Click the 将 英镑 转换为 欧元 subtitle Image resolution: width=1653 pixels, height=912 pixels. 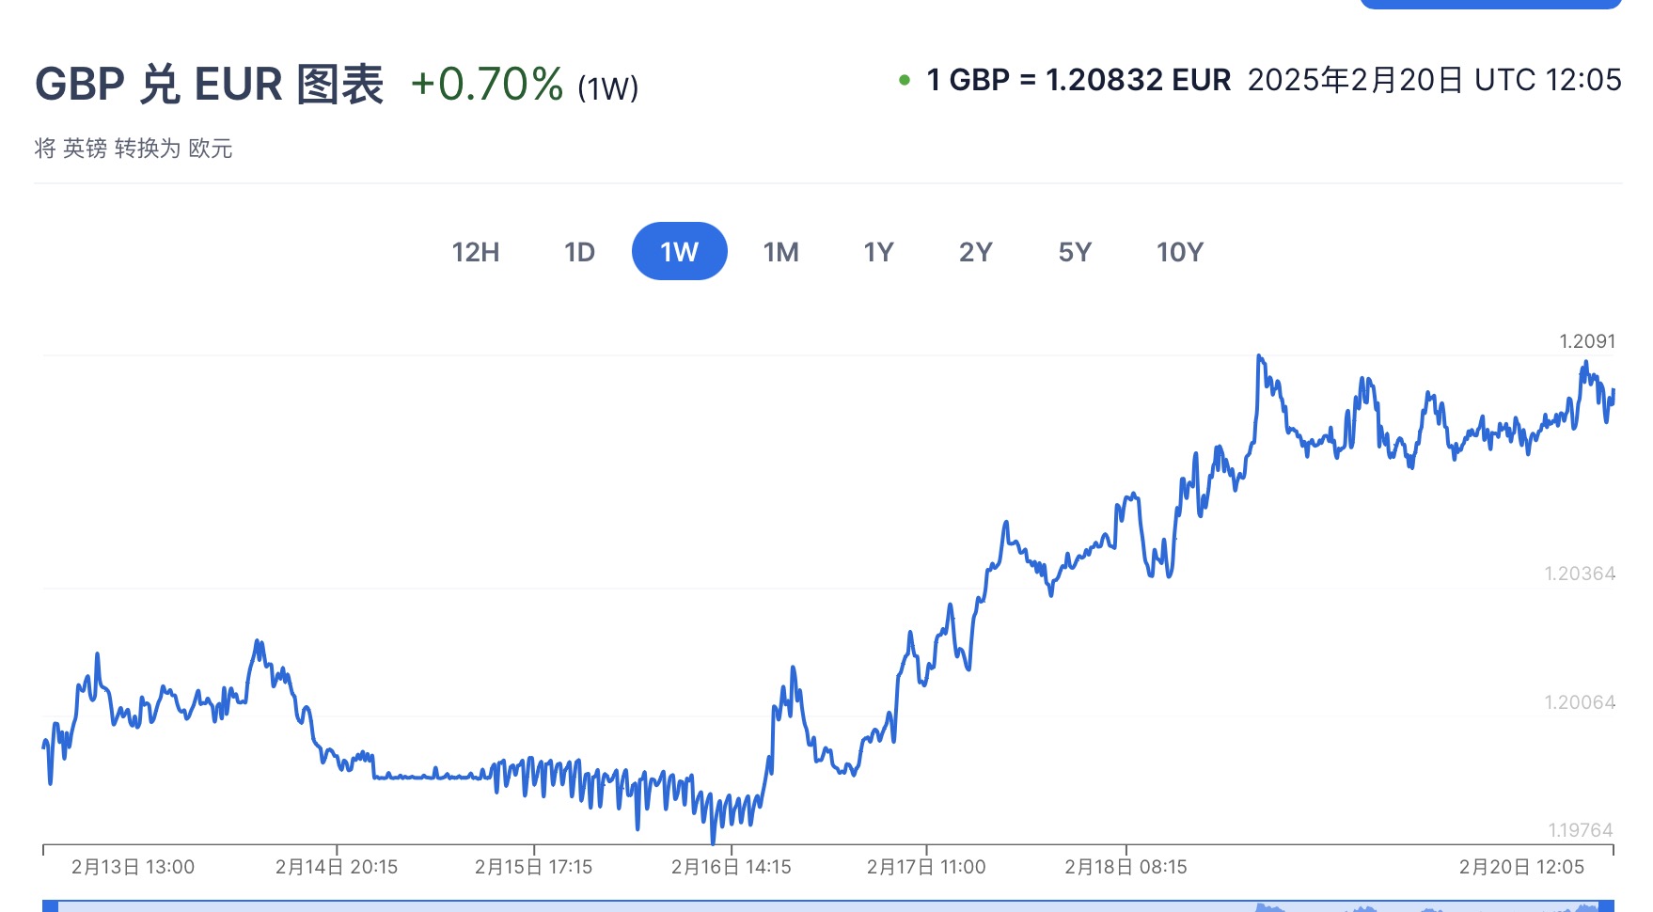pyautogui.click(x=134, y=149)
